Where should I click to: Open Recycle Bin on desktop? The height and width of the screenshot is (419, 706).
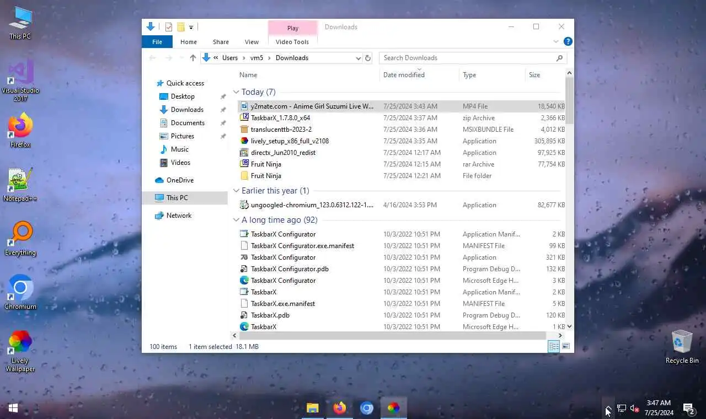click(682, 347)
